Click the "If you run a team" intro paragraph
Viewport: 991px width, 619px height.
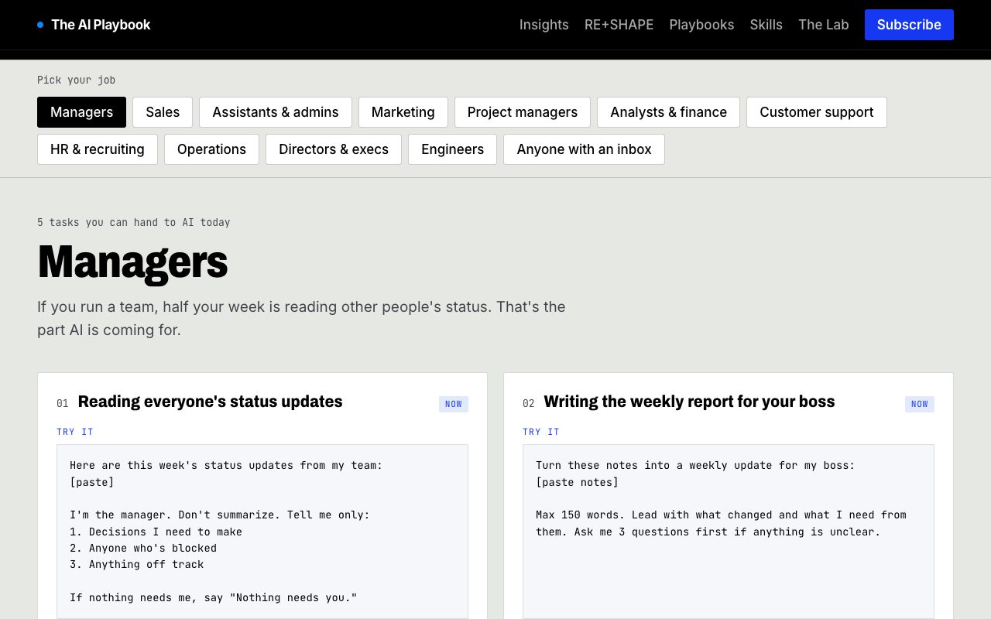click(x=302, y=318)
